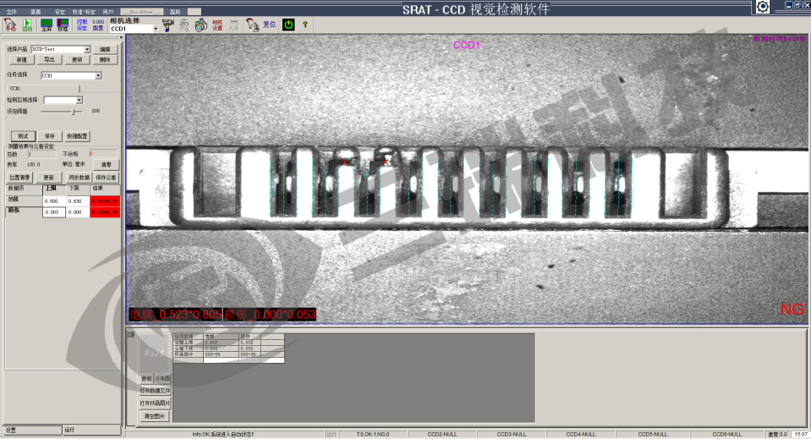
Task: Click upper limit cell 0.003
Action: point(54,212)
